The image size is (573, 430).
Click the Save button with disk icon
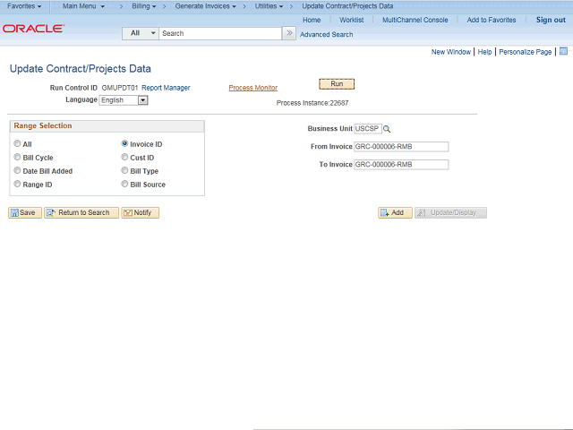25,213
